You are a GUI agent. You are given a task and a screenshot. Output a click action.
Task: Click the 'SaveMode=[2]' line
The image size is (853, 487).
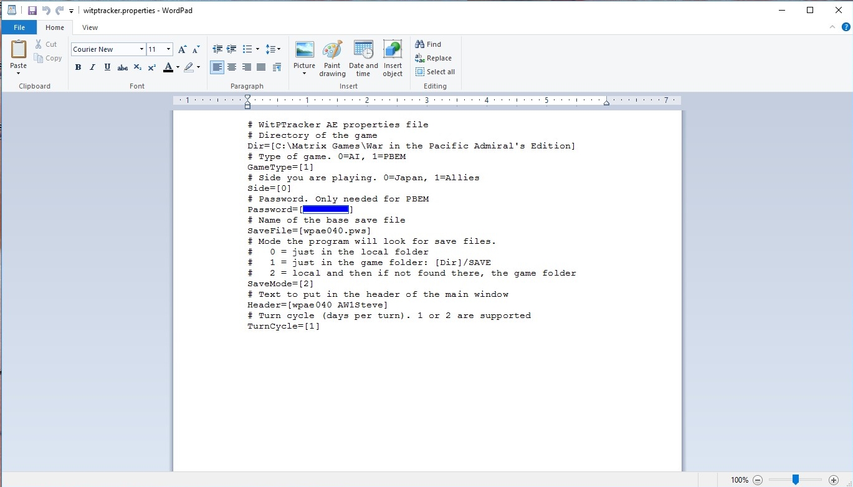pos(281,284)
